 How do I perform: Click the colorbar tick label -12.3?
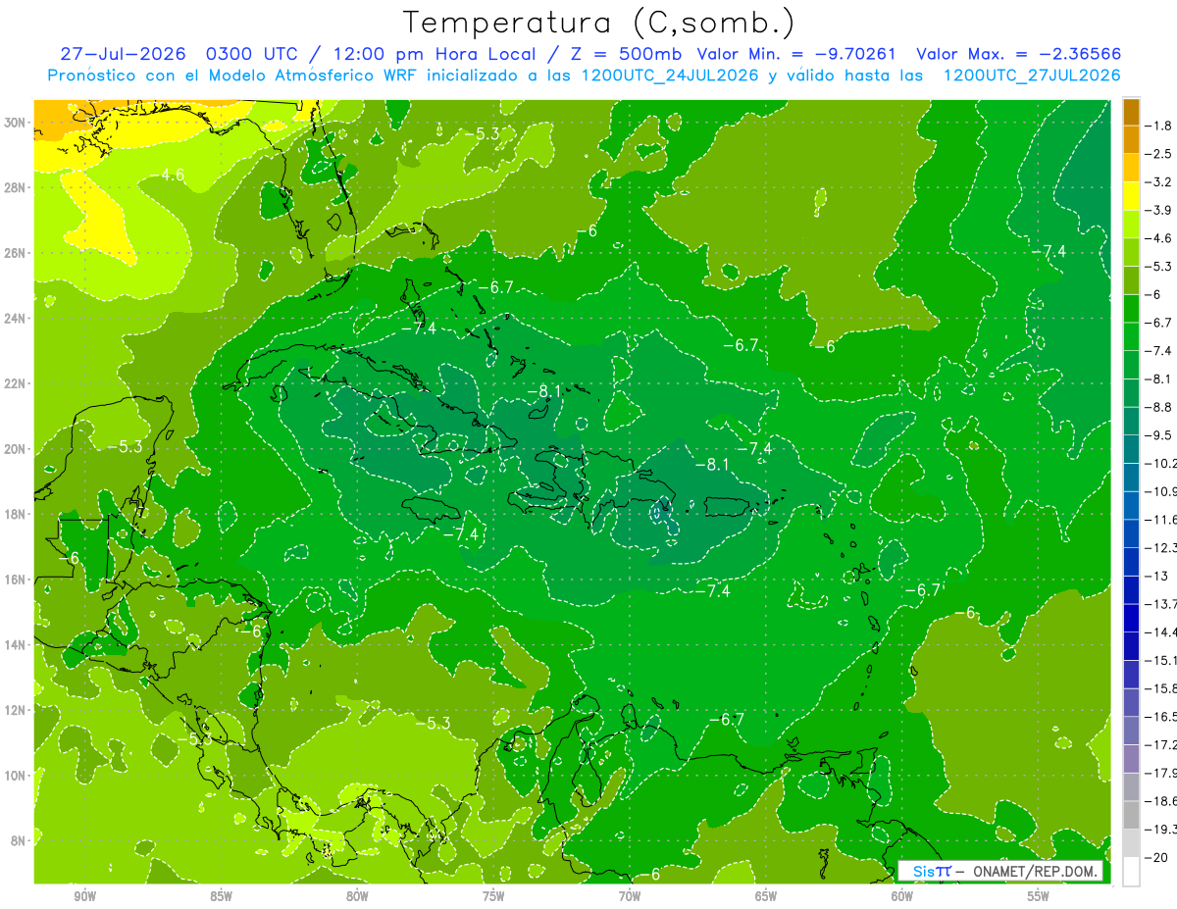(1161, 547)
